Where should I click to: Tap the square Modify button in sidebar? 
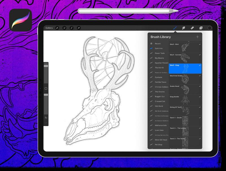point(46,88)
